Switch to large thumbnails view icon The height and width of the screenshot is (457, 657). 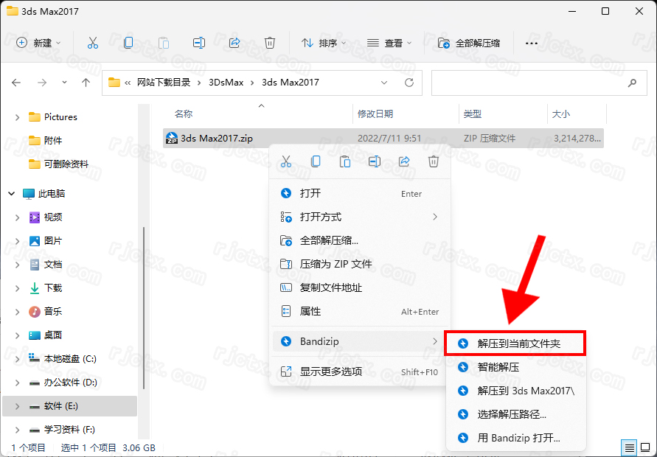coord(644,447)
